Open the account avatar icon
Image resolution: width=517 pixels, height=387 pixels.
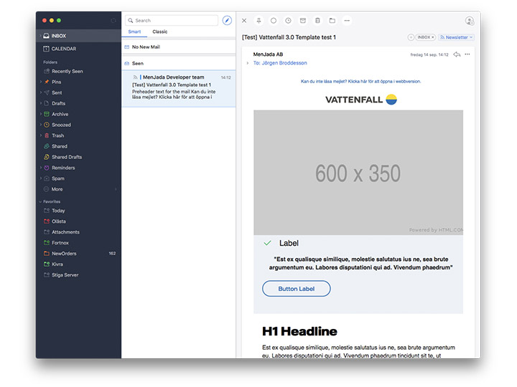coord(470,21)
